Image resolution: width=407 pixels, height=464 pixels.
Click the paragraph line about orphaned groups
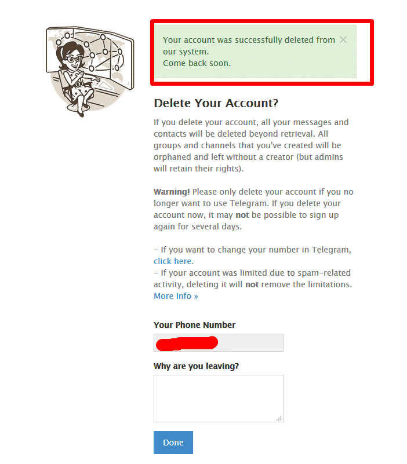point(248,157)
